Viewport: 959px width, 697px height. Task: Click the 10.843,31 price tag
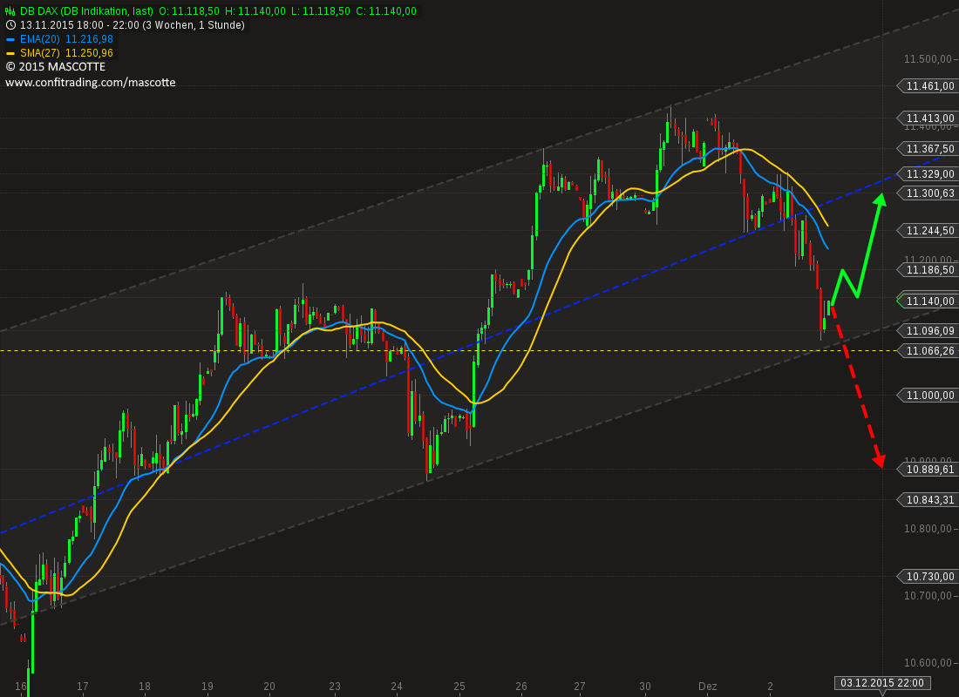928,500
